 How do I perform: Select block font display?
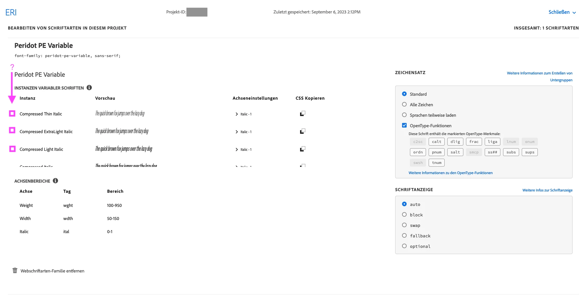[x=404, y=214]
